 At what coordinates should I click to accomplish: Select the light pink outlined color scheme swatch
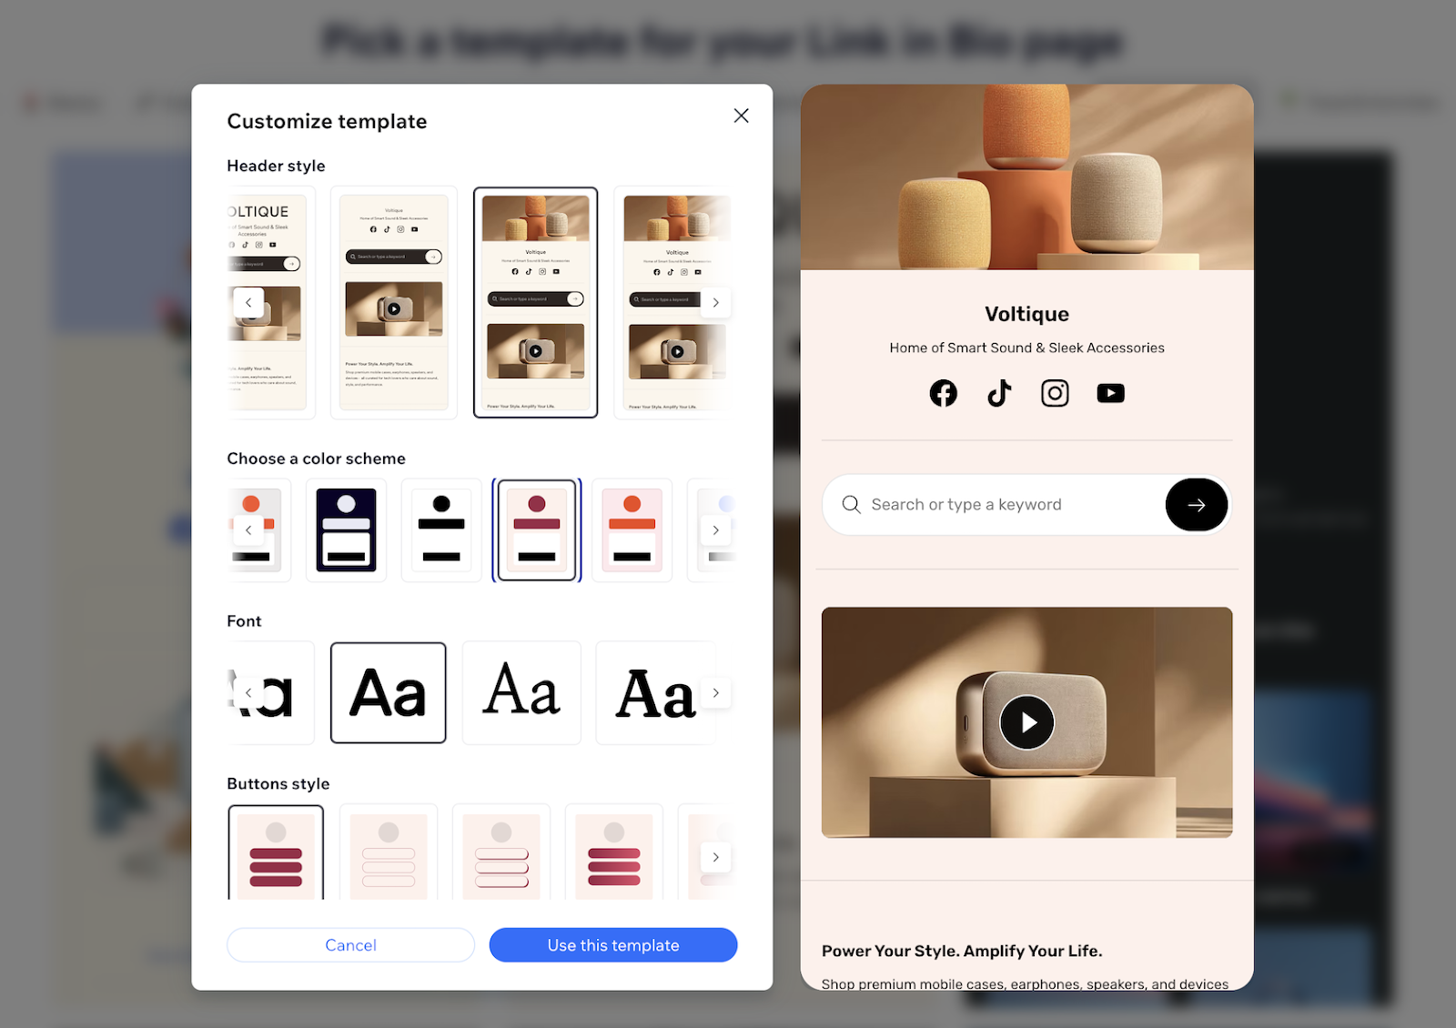pos(632,530)
